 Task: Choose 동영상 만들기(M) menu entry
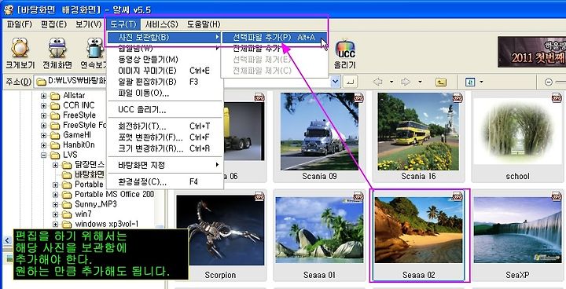click(164, 59)
